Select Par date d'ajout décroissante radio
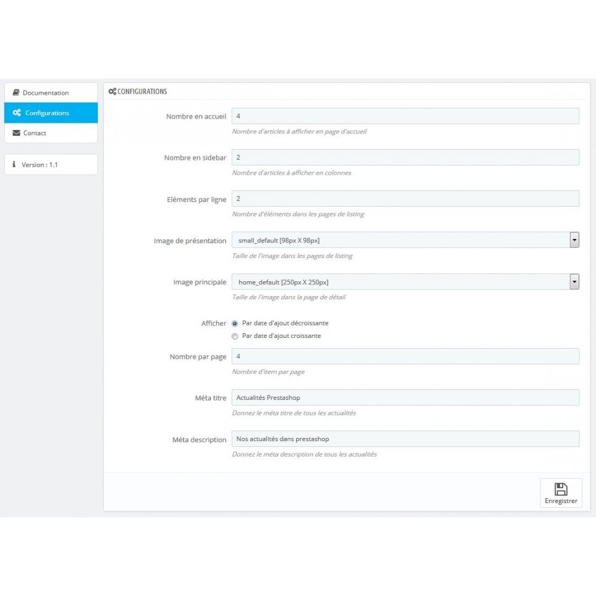 235,324
